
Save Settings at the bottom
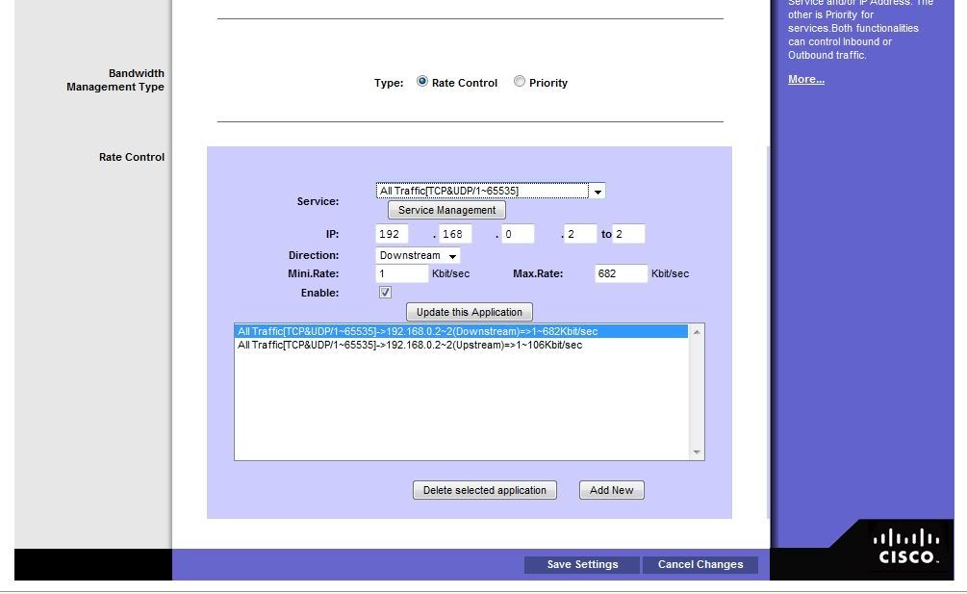[x=582, y=564]
